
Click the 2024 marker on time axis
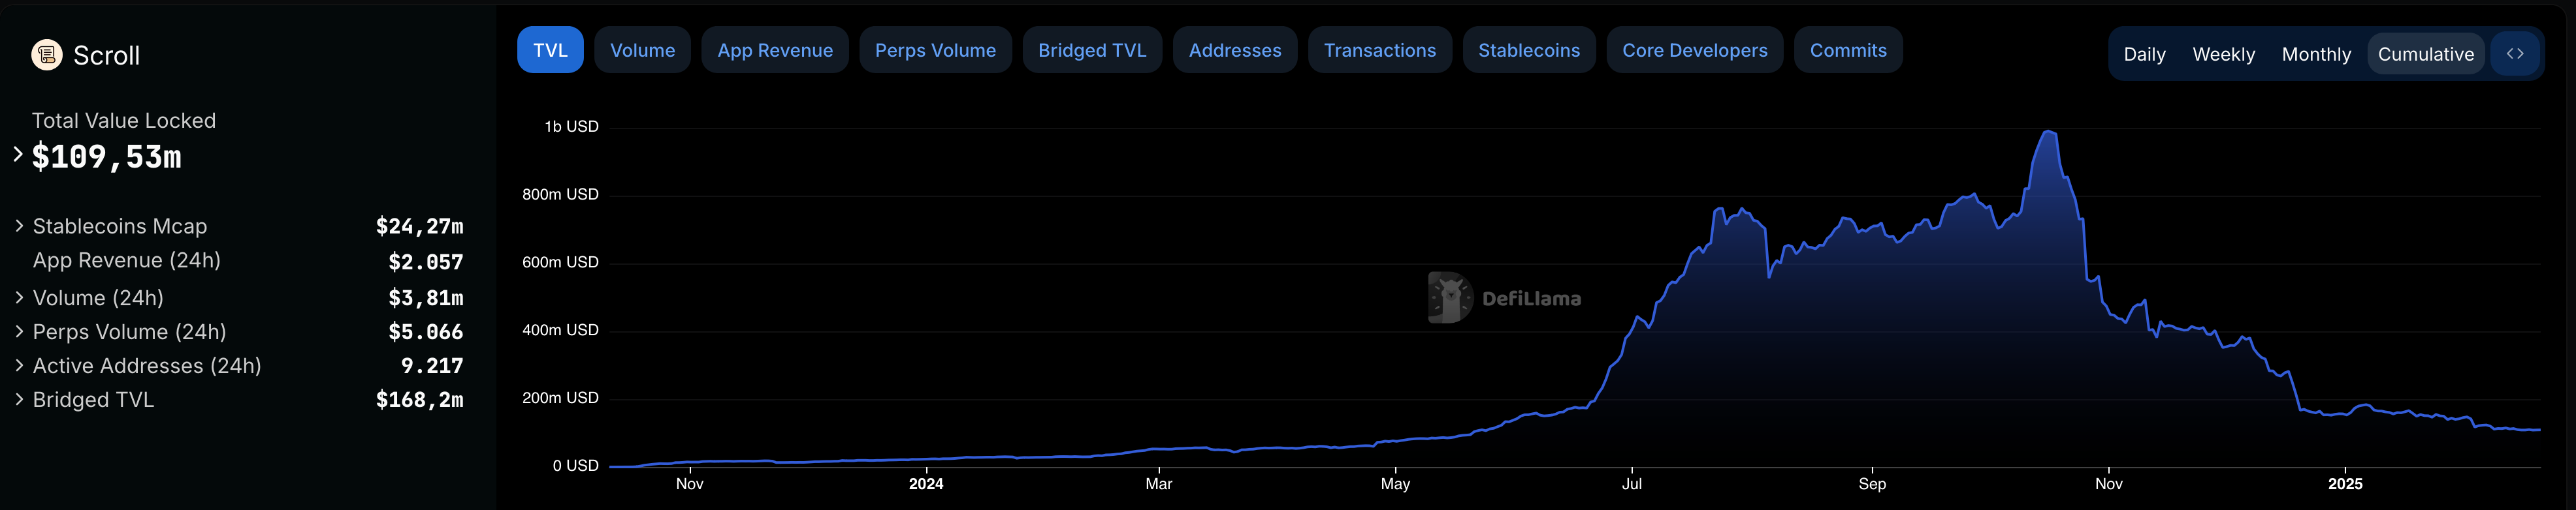pos(926,484)
